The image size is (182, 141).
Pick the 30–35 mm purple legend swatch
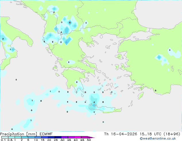click(65, 137)
